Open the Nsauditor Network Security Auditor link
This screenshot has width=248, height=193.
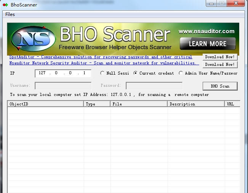[x=104, y=63]
